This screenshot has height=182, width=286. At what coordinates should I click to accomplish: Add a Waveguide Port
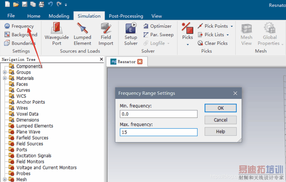pos(57,34)
